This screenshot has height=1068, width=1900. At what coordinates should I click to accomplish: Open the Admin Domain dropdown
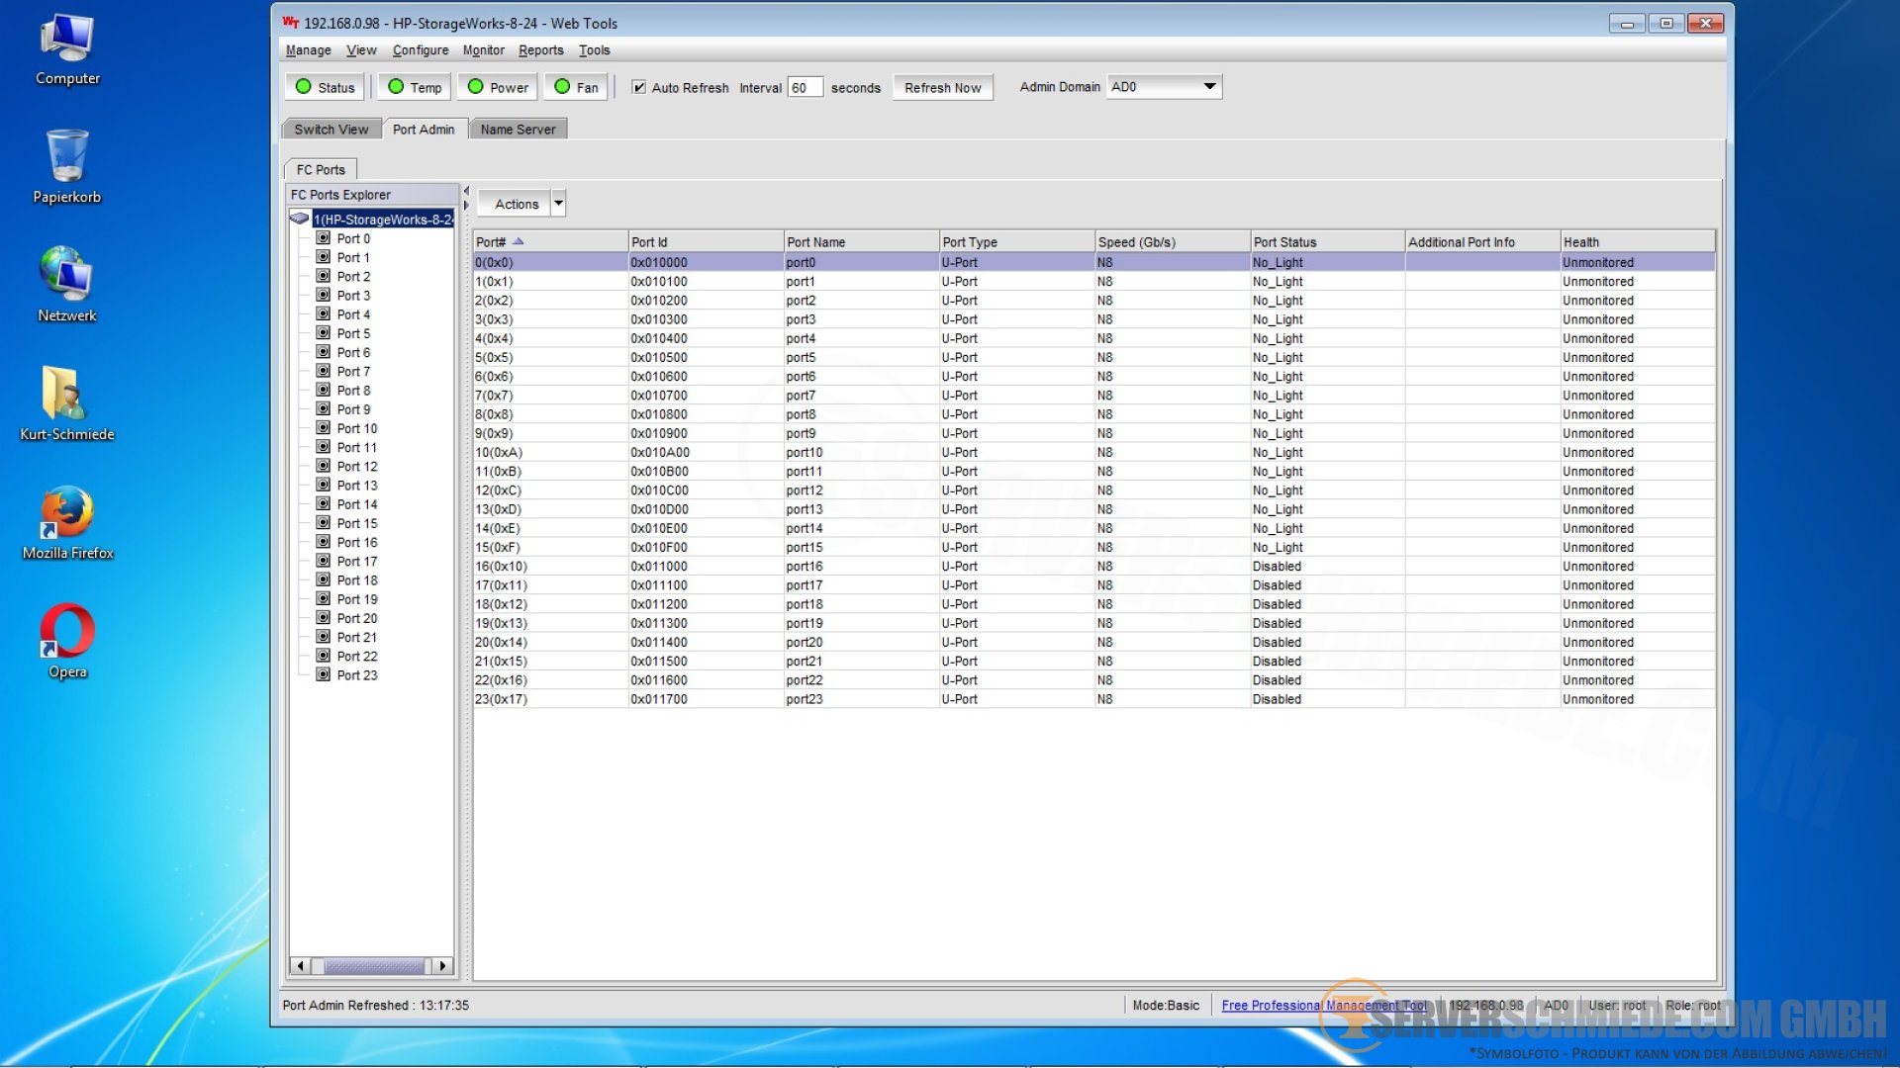[x=1209, y=87]
